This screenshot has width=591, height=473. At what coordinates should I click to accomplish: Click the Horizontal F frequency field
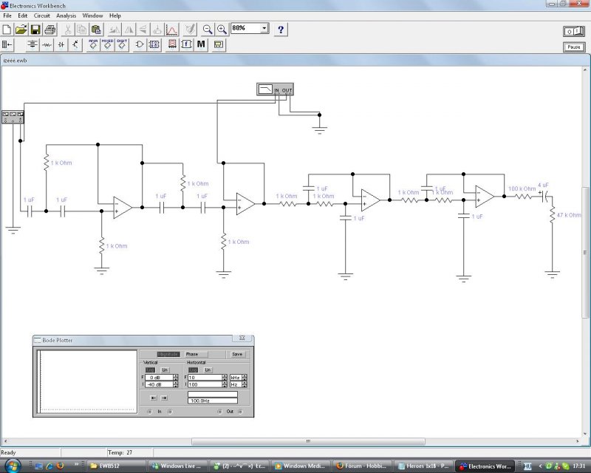point(205,377)
